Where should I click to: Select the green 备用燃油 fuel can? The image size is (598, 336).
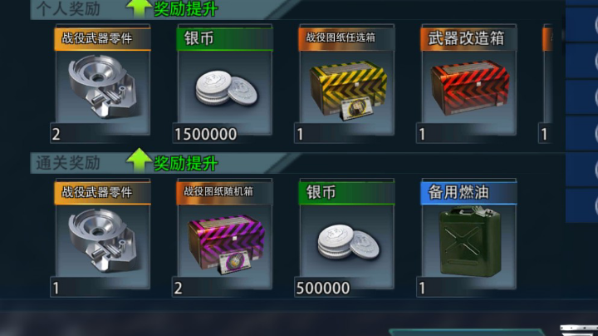pos(470,240)
